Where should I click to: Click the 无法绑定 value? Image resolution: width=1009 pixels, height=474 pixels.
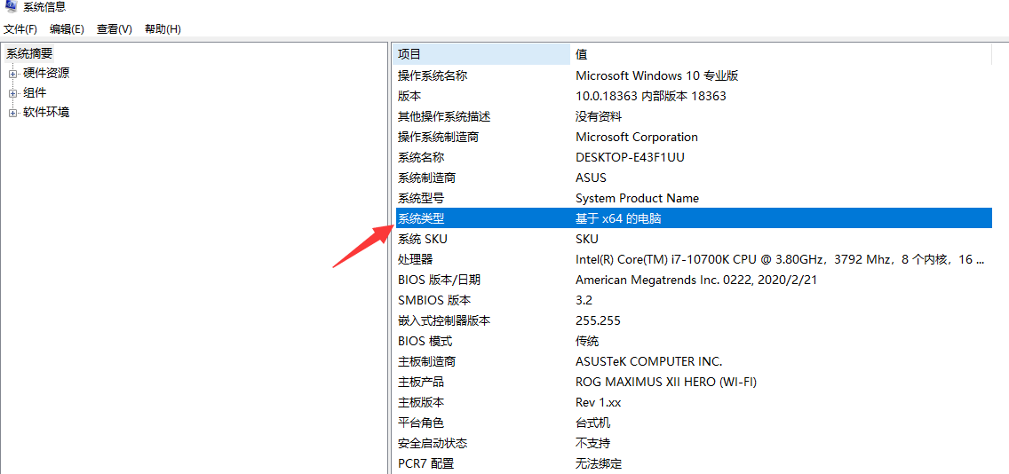point(599,463)
